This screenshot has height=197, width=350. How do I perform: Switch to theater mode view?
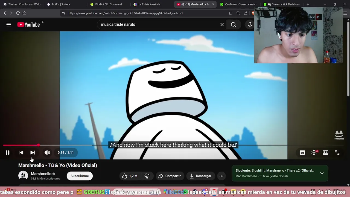coord(325,153)
